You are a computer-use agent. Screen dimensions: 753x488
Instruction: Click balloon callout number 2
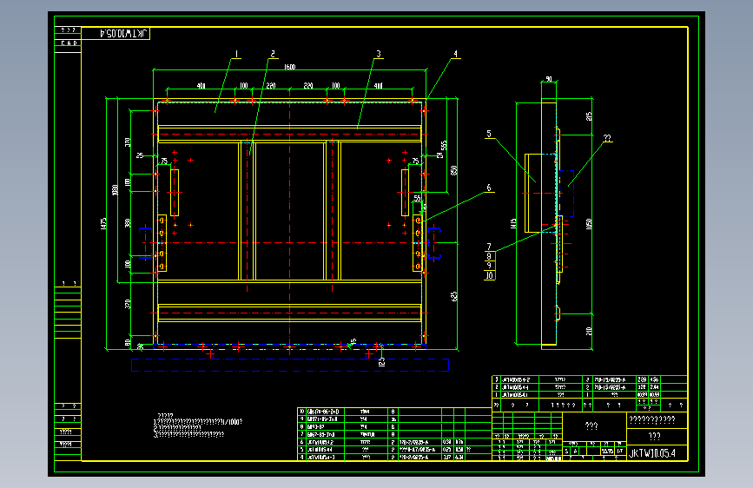273,54
